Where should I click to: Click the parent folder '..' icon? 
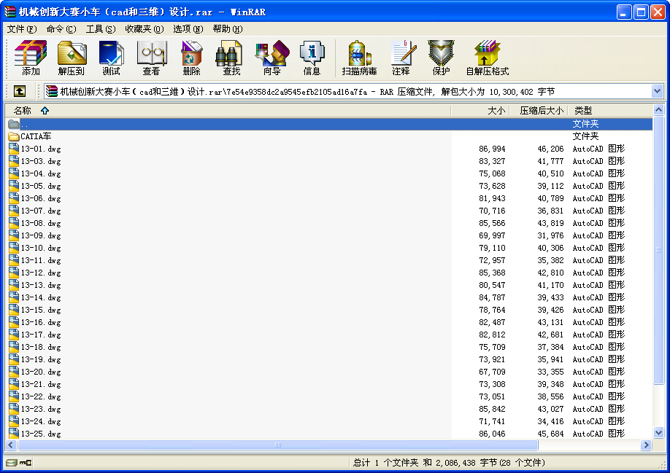pyautogui.click(x=14, y=124)
